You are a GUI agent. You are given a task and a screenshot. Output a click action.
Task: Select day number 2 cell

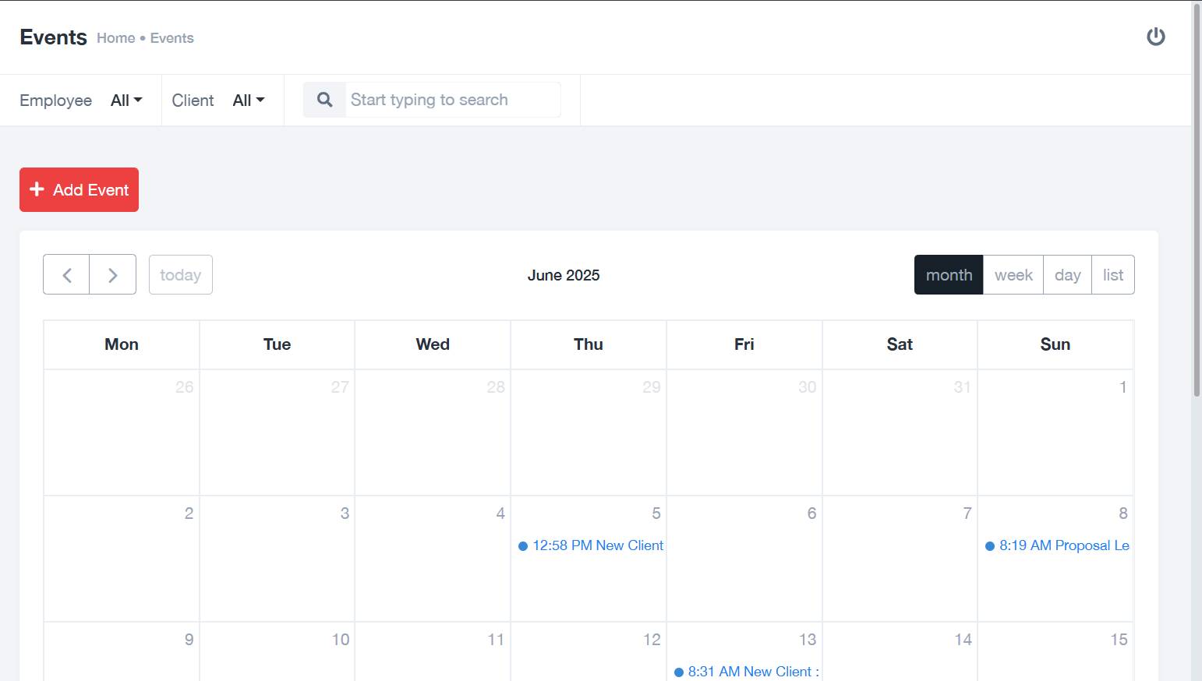click(x=122, y=559)
